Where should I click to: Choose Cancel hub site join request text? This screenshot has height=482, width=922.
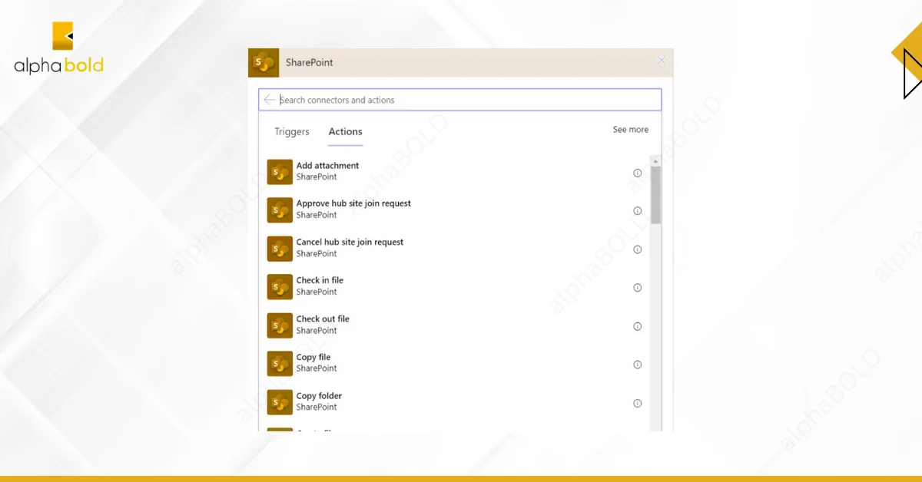[x=350, y=243]
